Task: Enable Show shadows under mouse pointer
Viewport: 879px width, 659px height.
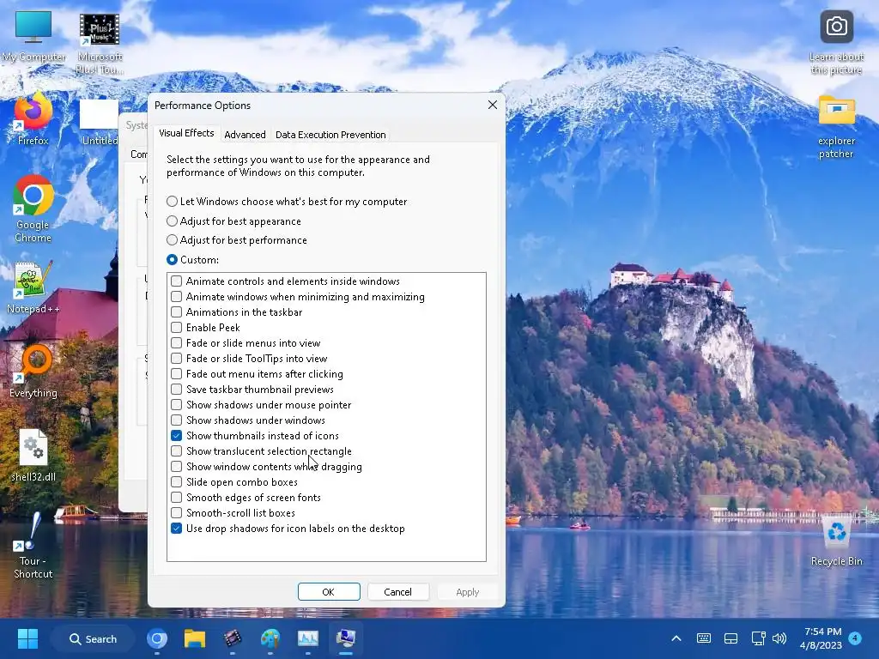Action: (176, 405)
